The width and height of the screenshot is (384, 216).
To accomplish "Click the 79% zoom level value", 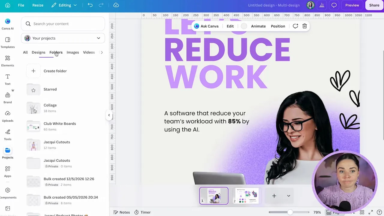I will coord(317,212).
